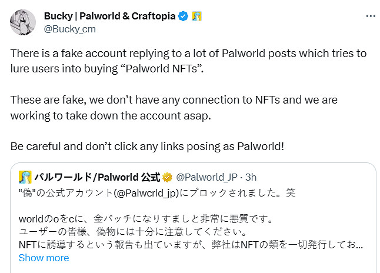Click the quoted line starting 'worldのoをcに'
The height and width of the screenshot is (273, 380).
[x=146, y=219]
